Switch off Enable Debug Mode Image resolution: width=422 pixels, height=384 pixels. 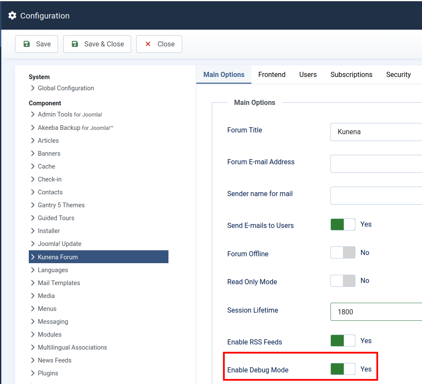pyautogui.click(x=342, y=369)
